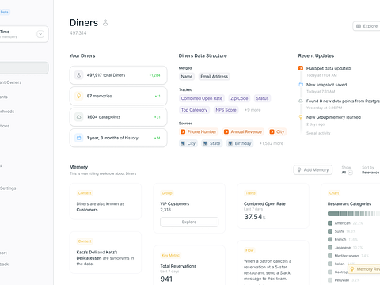Open the Flow card about patron cancellations
The width and height of the screenshot is (380, 285).
273,263
